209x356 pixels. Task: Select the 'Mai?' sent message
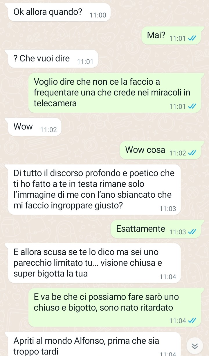coord(171,36)
